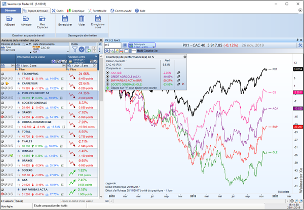Toggle SOCIETE GENERALE (GLE) radio button
Viewport: 304px width, 210px height.
pos(107,84)
